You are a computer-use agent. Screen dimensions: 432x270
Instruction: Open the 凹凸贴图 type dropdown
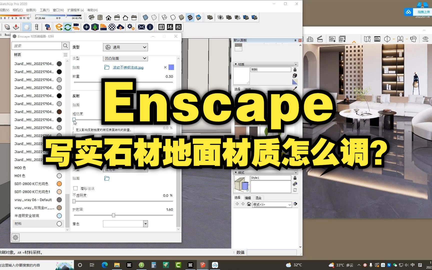click(x=125, y=58)
